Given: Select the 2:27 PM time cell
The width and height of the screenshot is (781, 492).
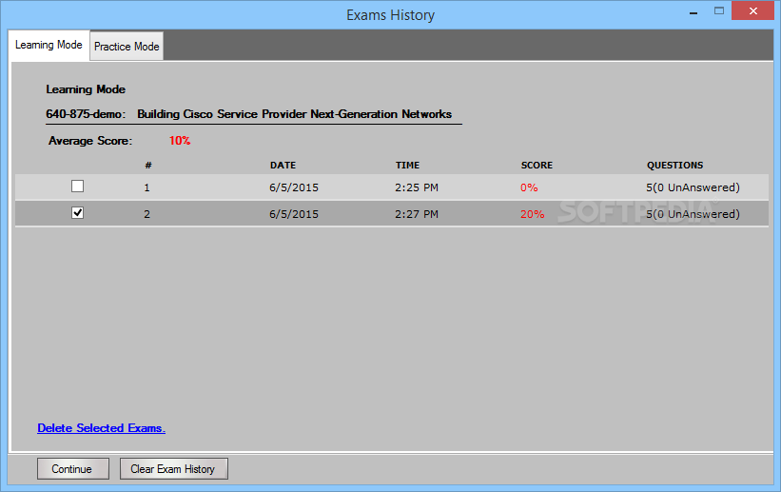Looking at the screenshot, I should click(x=417, y=214).
